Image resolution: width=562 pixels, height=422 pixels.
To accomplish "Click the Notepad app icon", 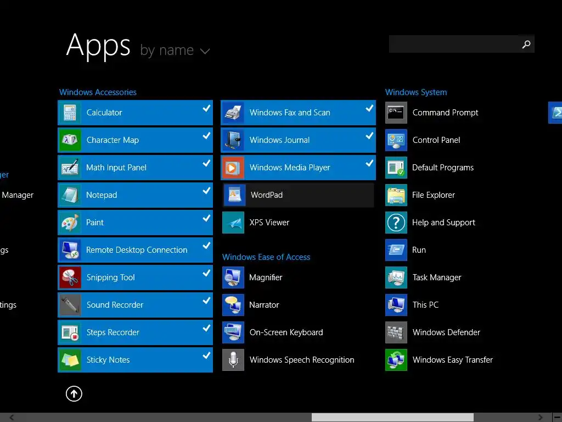I will click(x=70, y=195).
